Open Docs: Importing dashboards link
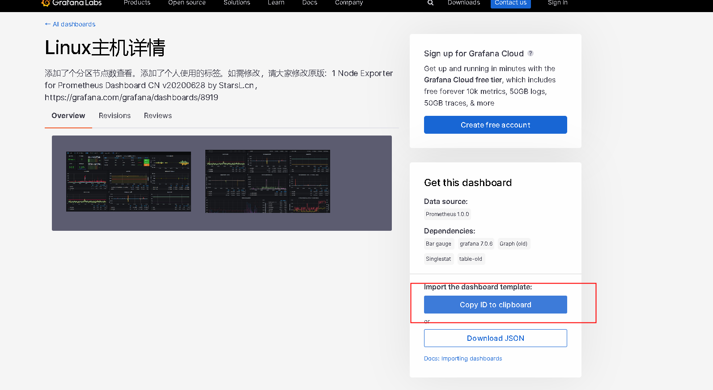The image size is (713, 390). coord(463,359)
